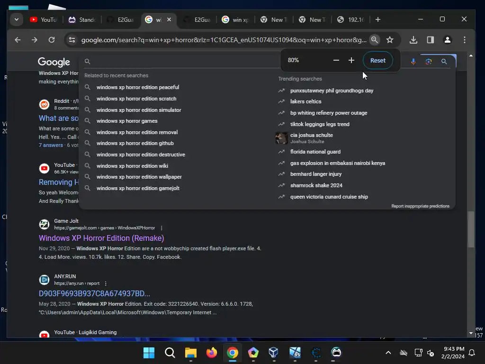Open the D903F9693B937C8A674937BD result
Screen dimensions: 485x364
(x=94, y=293)
